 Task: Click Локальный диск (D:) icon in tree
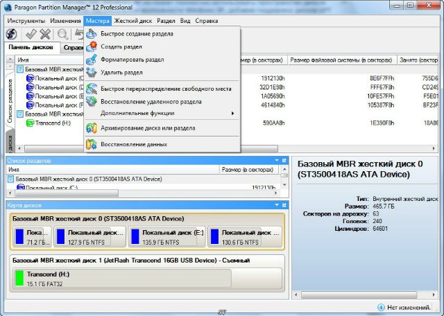tap(30, 87)
